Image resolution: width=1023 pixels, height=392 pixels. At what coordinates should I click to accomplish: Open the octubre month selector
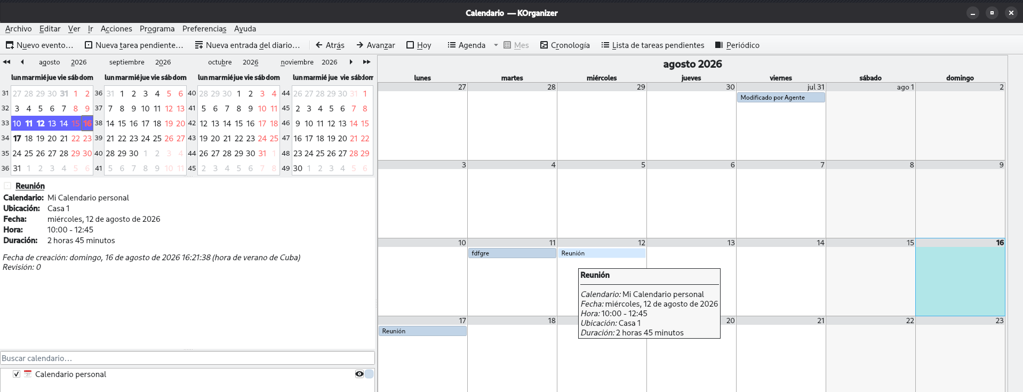tap(220, 62)
